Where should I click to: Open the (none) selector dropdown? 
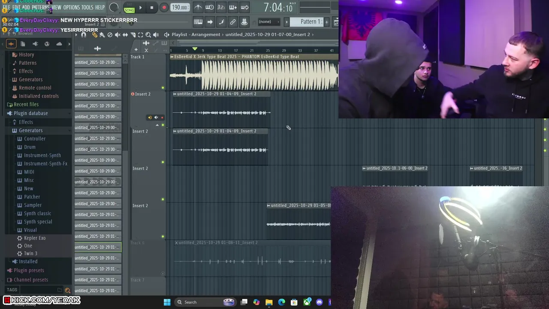pos(269,22)
